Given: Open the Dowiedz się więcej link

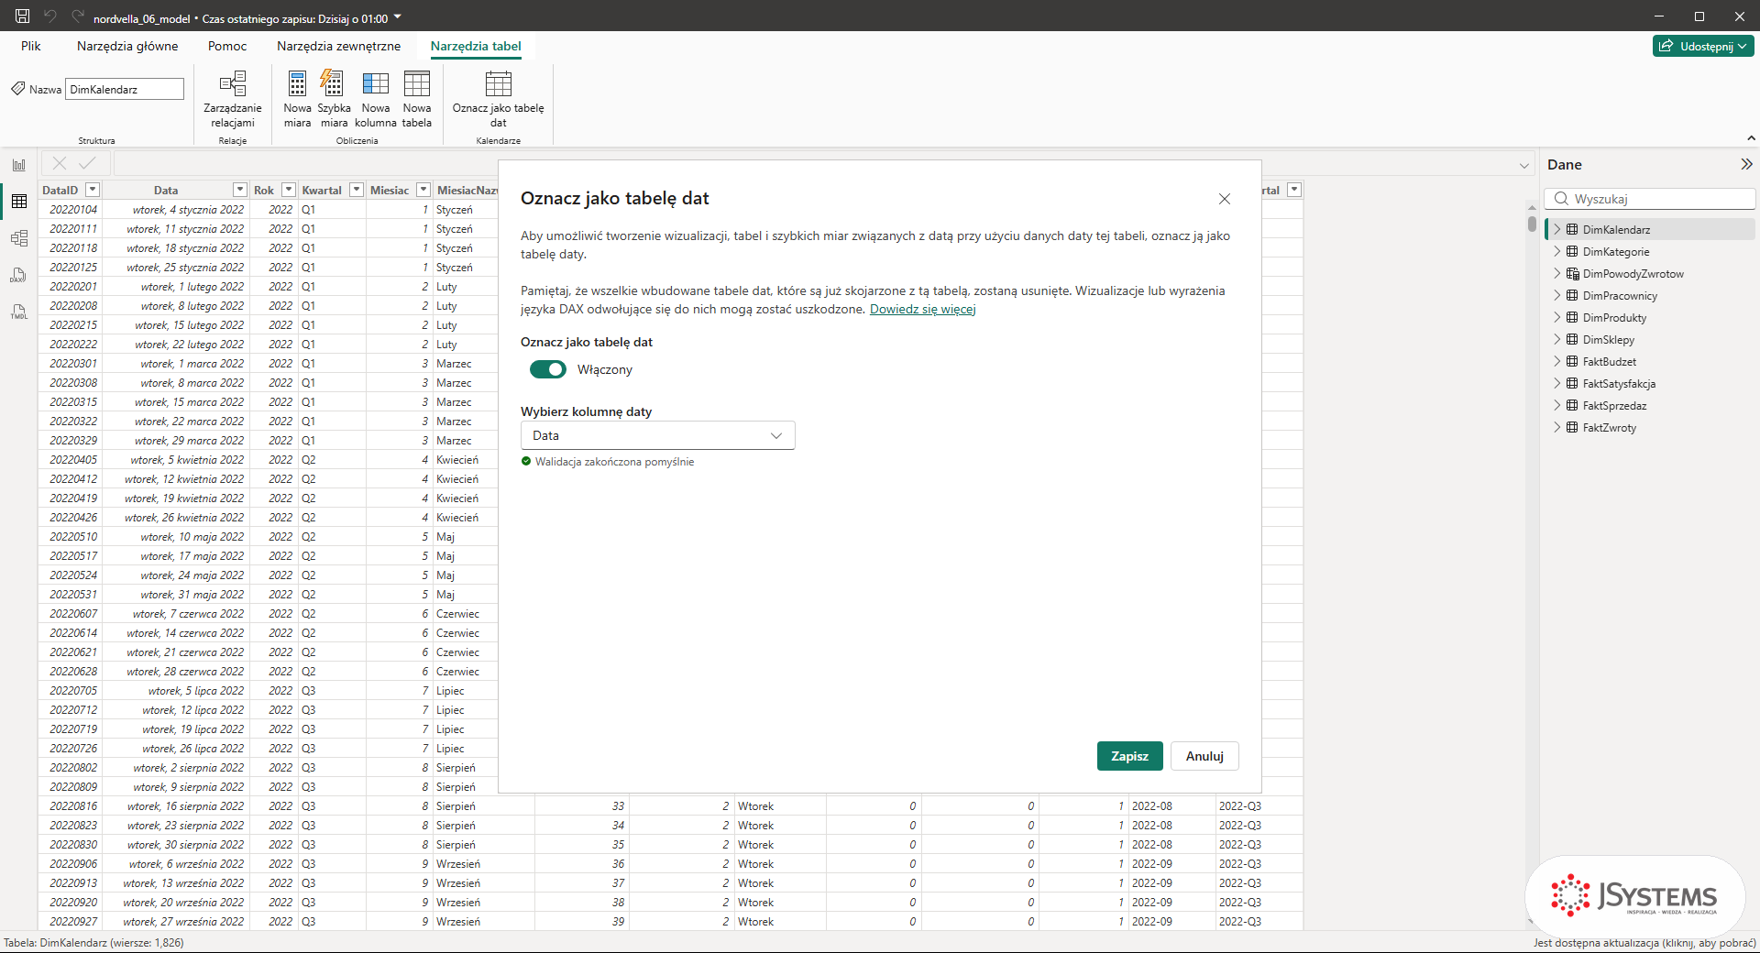Looking at the screenshot, I should pos(922,309).
